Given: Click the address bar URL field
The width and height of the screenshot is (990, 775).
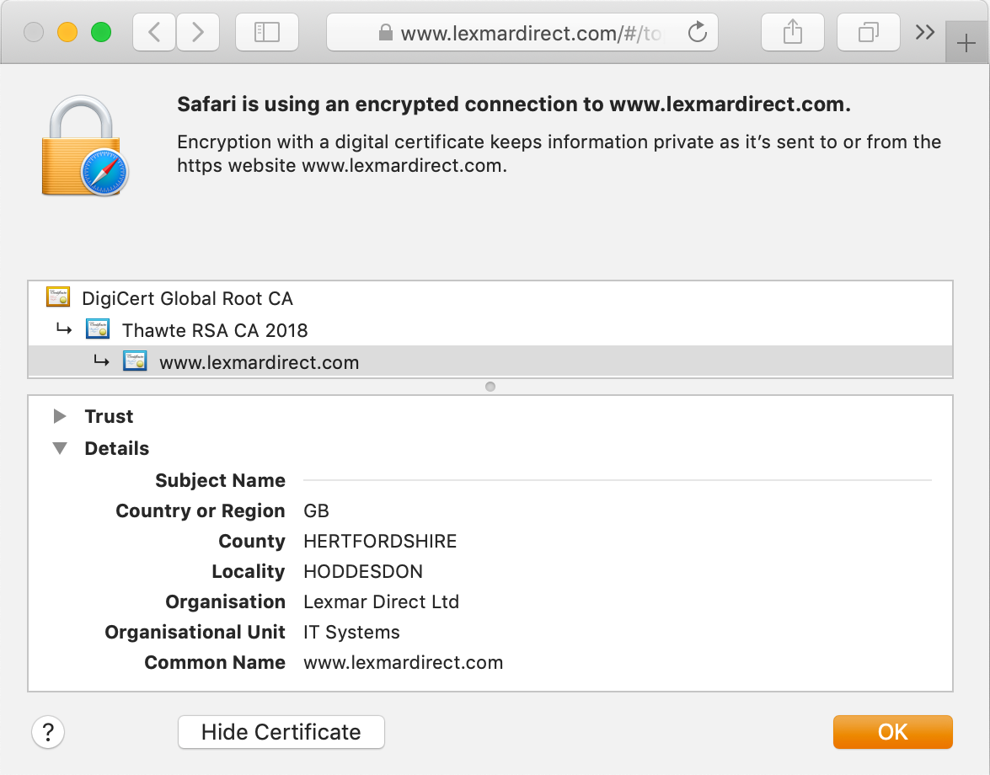Looking at the screenshot, I should (x=522, y=32).
